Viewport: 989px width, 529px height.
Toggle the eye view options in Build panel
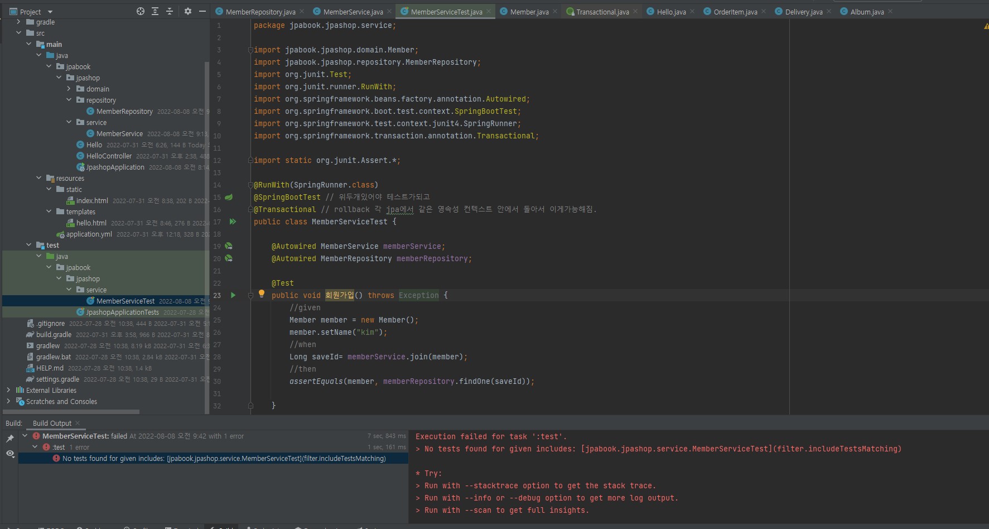(10, 454)
